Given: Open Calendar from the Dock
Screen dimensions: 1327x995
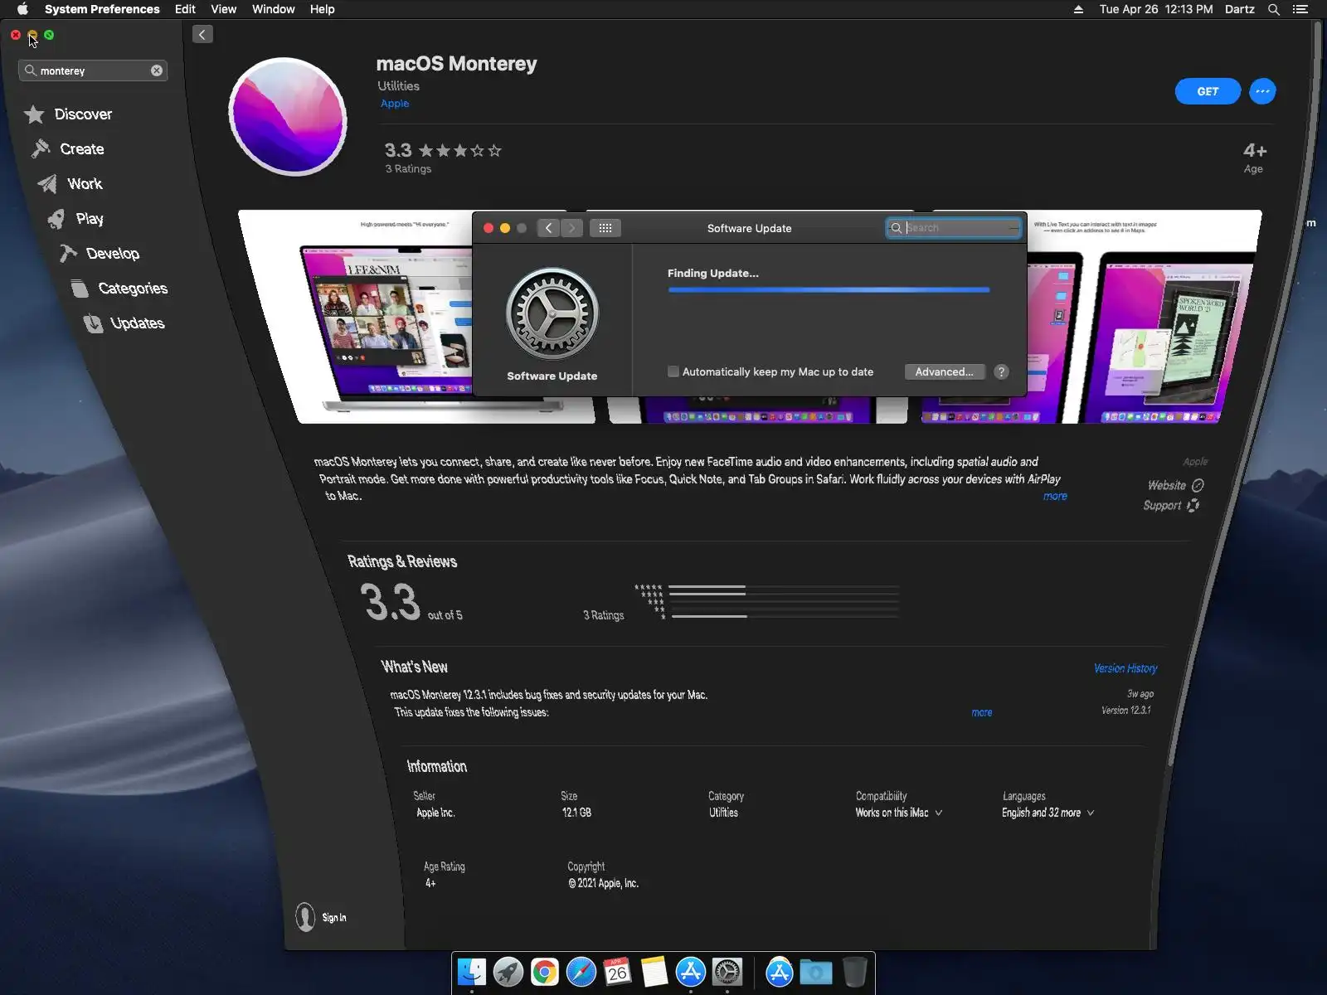Looking at the screenshot, I should point(618,972).
